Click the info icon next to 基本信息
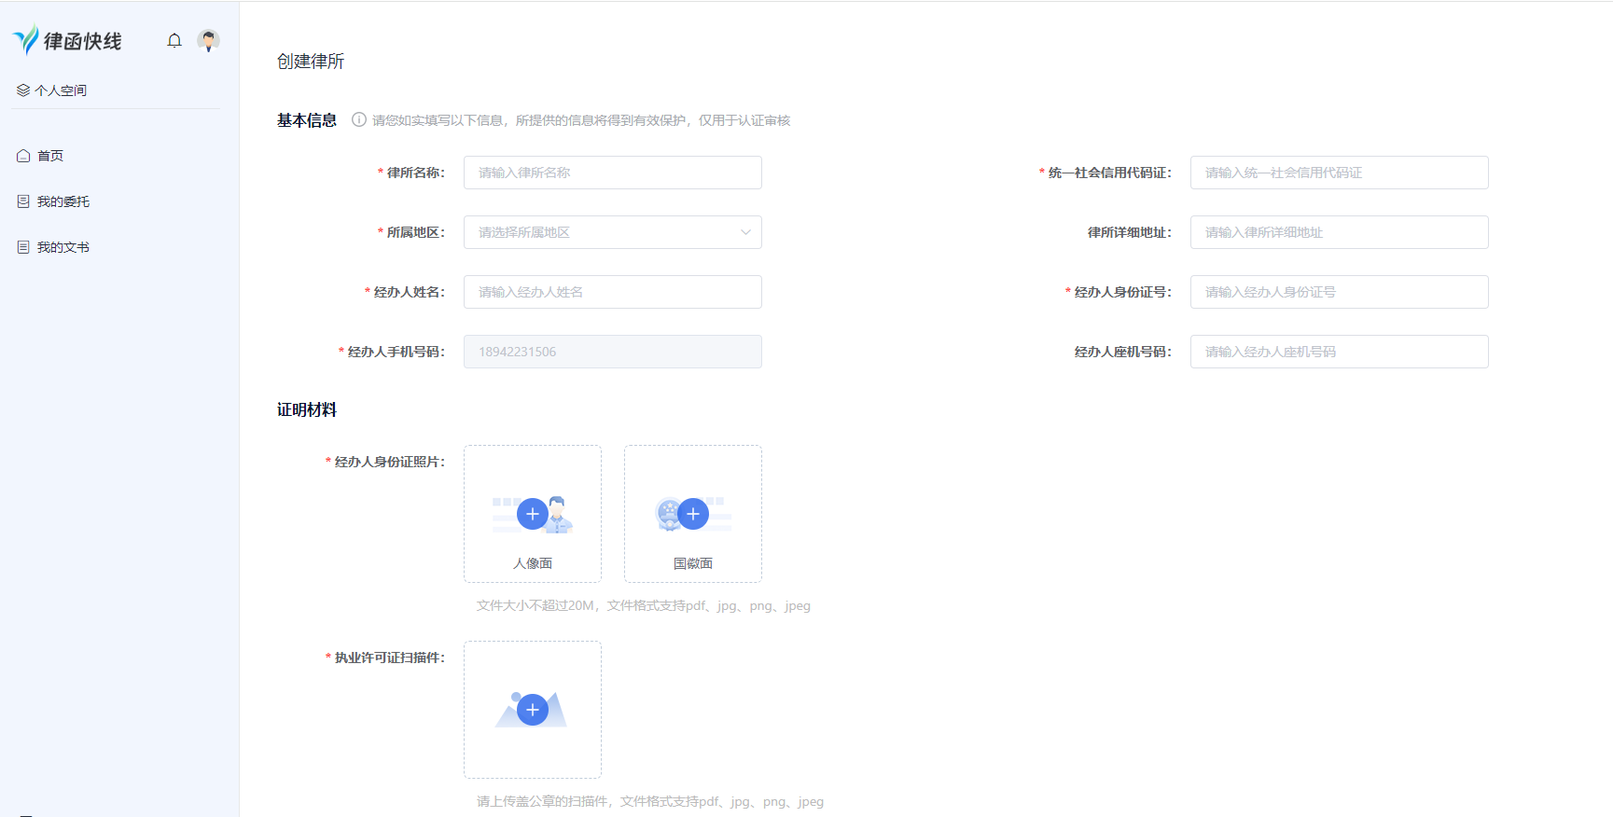The image size is (1613, 817). coord(359,119)
